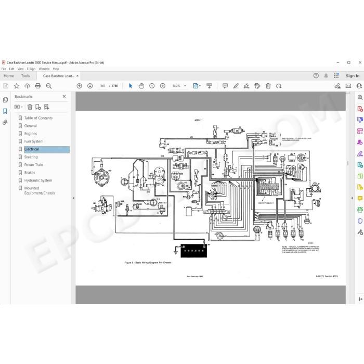This screenshot has width=364, height=364.
Task: Open the Engines bookmark
Action: coord(30,134)
